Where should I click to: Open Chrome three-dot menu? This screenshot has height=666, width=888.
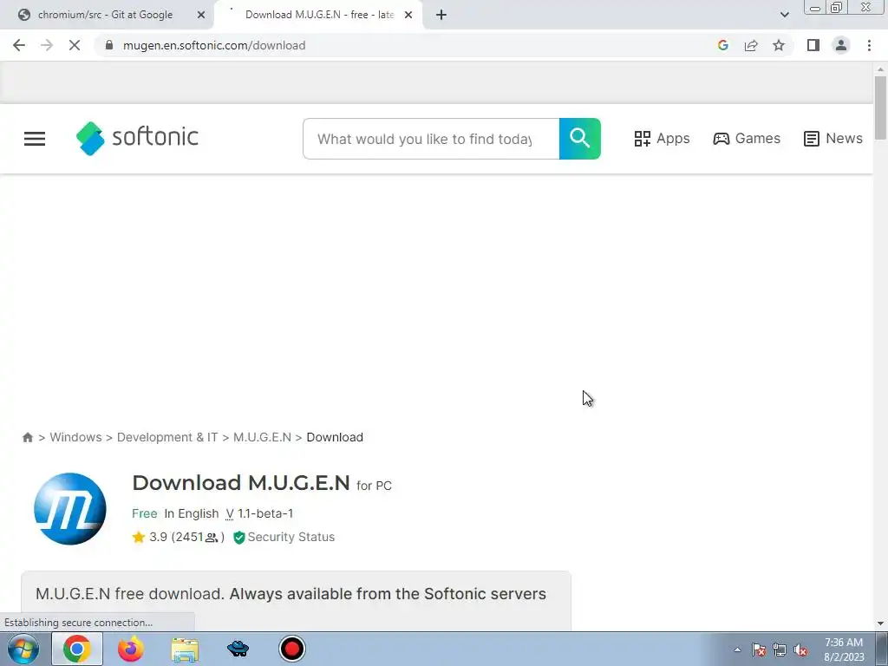[x=869, y=45]
